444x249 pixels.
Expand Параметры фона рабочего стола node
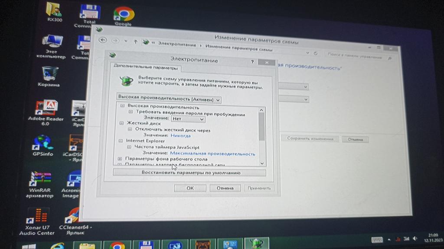(x=120, y=159)
